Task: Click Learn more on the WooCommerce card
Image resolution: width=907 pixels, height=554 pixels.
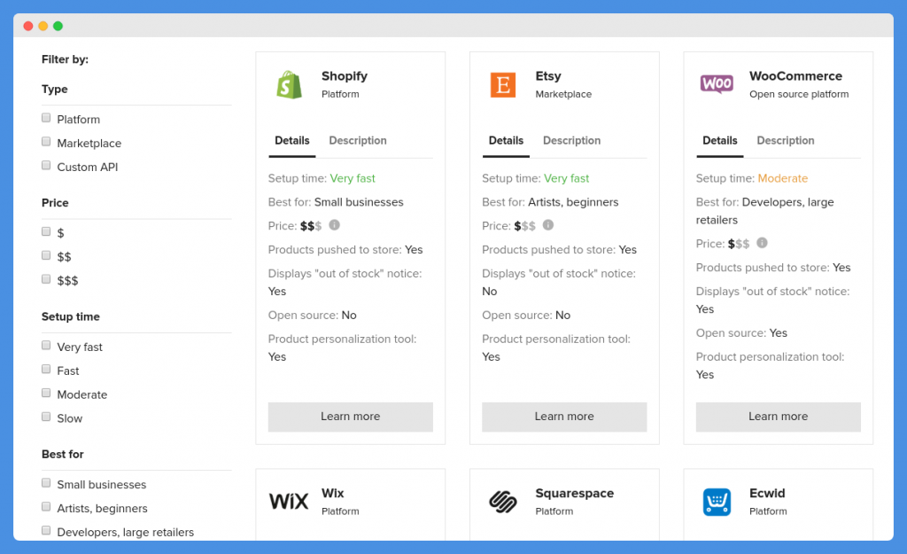Action: (x=778, y=417)
